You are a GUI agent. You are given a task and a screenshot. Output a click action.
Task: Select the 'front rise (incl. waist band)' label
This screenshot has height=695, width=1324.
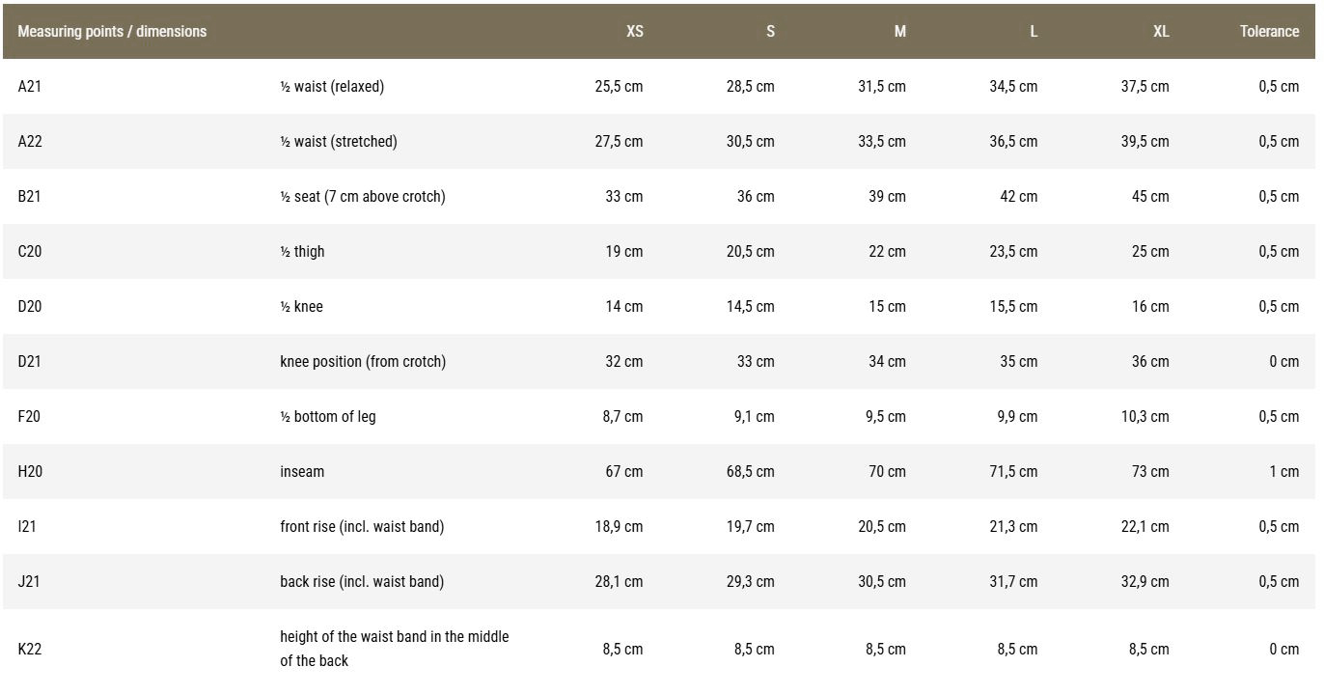[x=362, y=526]
